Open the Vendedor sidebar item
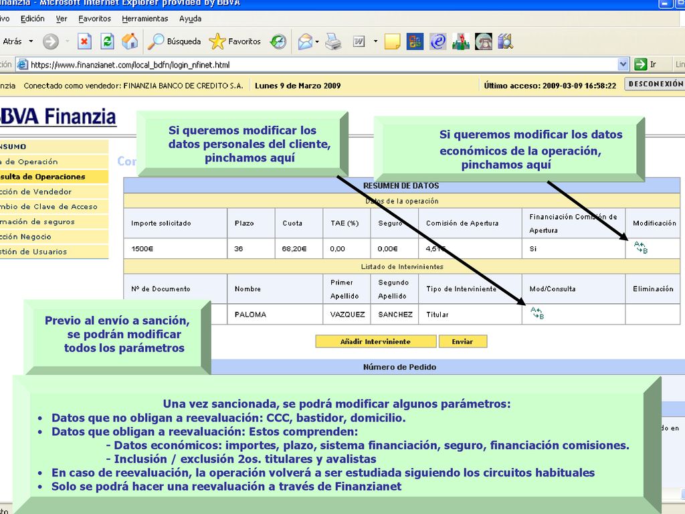Viewport: 685px width, 514px height. pyautogui.click(x=54, y=191)
